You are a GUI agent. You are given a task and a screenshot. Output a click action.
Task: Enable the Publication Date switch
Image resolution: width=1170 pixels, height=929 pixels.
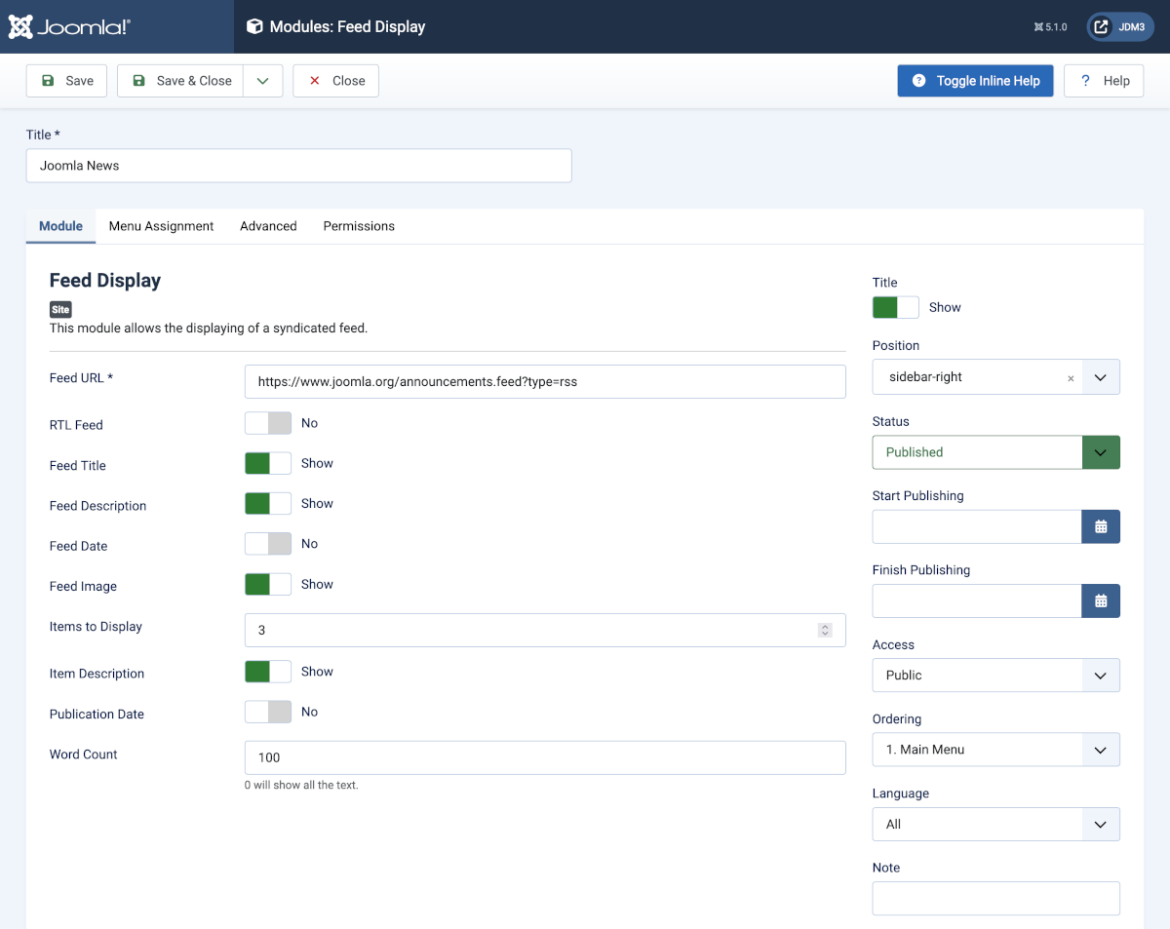(268, 712)
